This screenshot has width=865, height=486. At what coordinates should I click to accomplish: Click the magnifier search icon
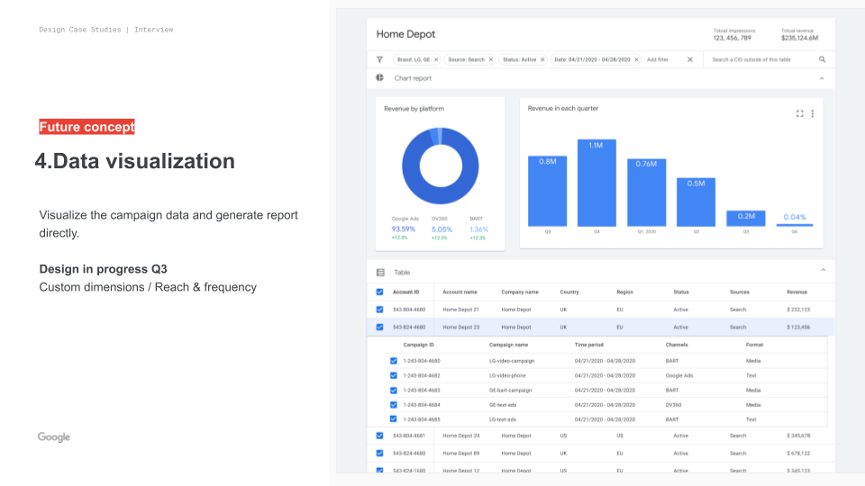coord(822,59)
